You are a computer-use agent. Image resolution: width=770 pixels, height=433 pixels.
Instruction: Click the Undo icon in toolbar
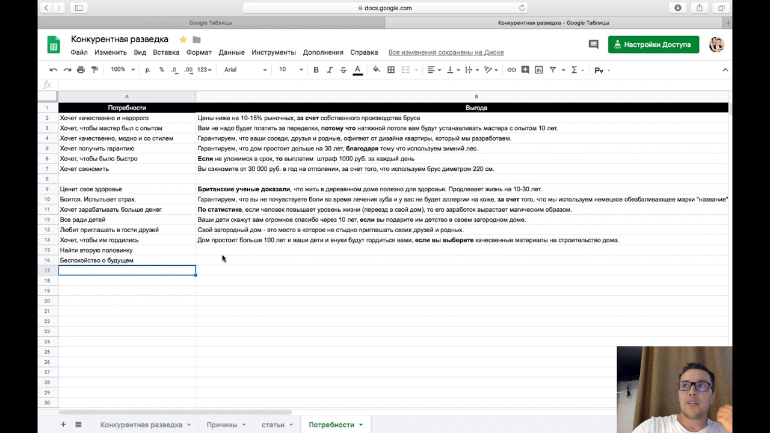pyautogui.click(x=54, y=70)
